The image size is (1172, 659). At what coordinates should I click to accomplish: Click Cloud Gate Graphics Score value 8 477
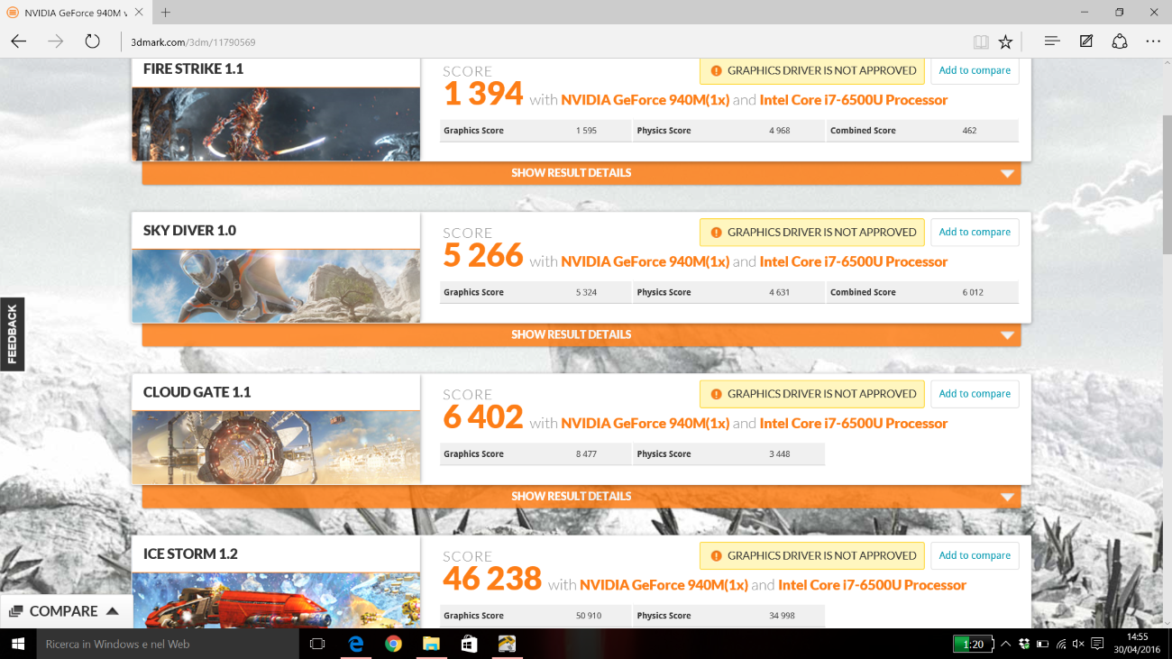point(586,454)
